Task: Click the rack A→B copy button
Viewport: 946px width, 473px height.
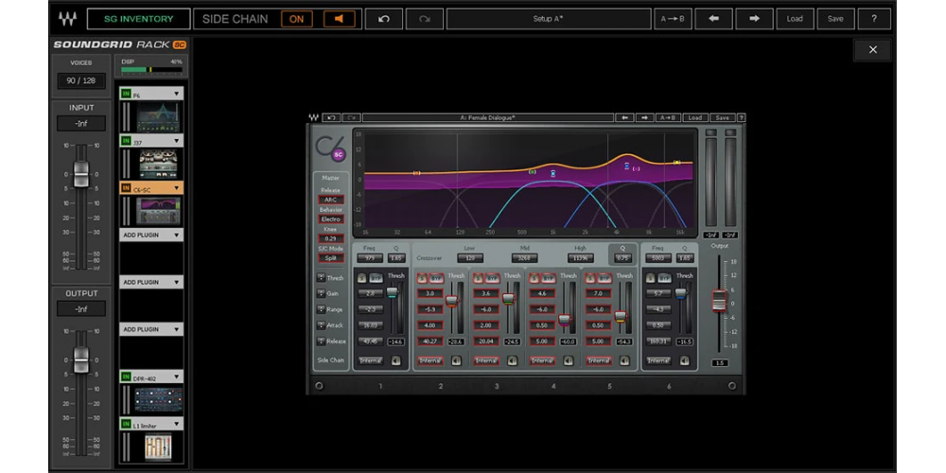Action: click(x=673, y=19)
